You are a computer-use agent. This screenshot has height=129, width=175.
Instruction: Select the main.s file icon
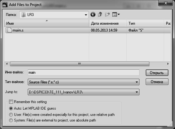[x=9, y=30]
